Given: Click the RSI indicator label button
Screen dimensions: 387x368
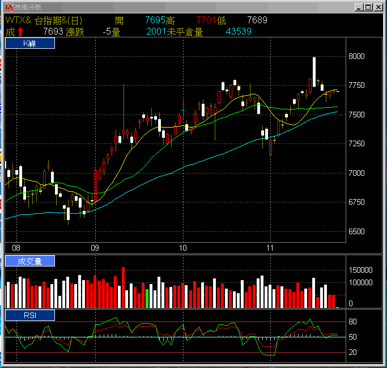Looking at the screenshot, I should point(30,315).
